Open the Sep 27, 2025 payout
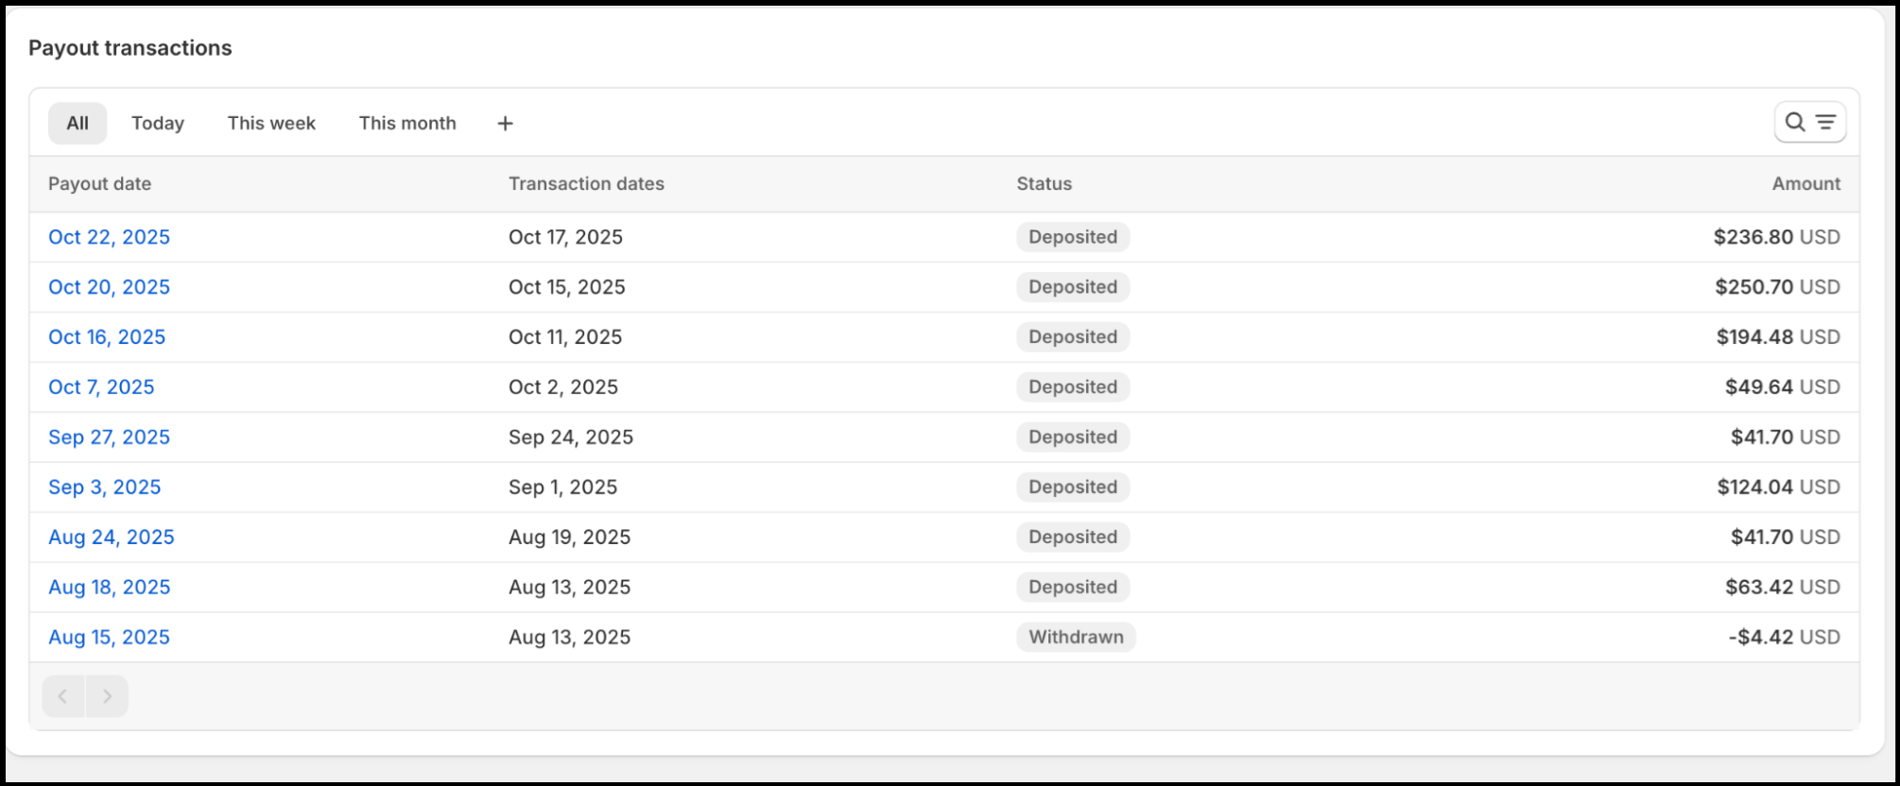1900x786 pixels. [109, 437]
